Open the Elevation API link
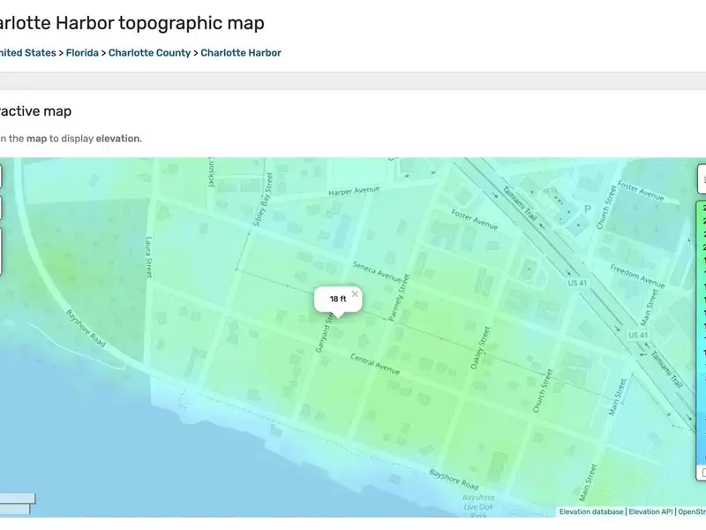The width and height of the screenshot is (706, 530). pyautogui.click(x=650, y=511)
